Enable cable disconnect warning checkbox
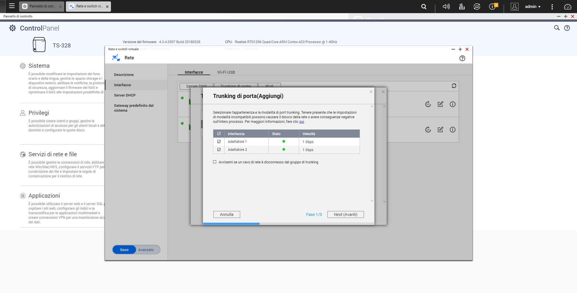 click(215, 162)
